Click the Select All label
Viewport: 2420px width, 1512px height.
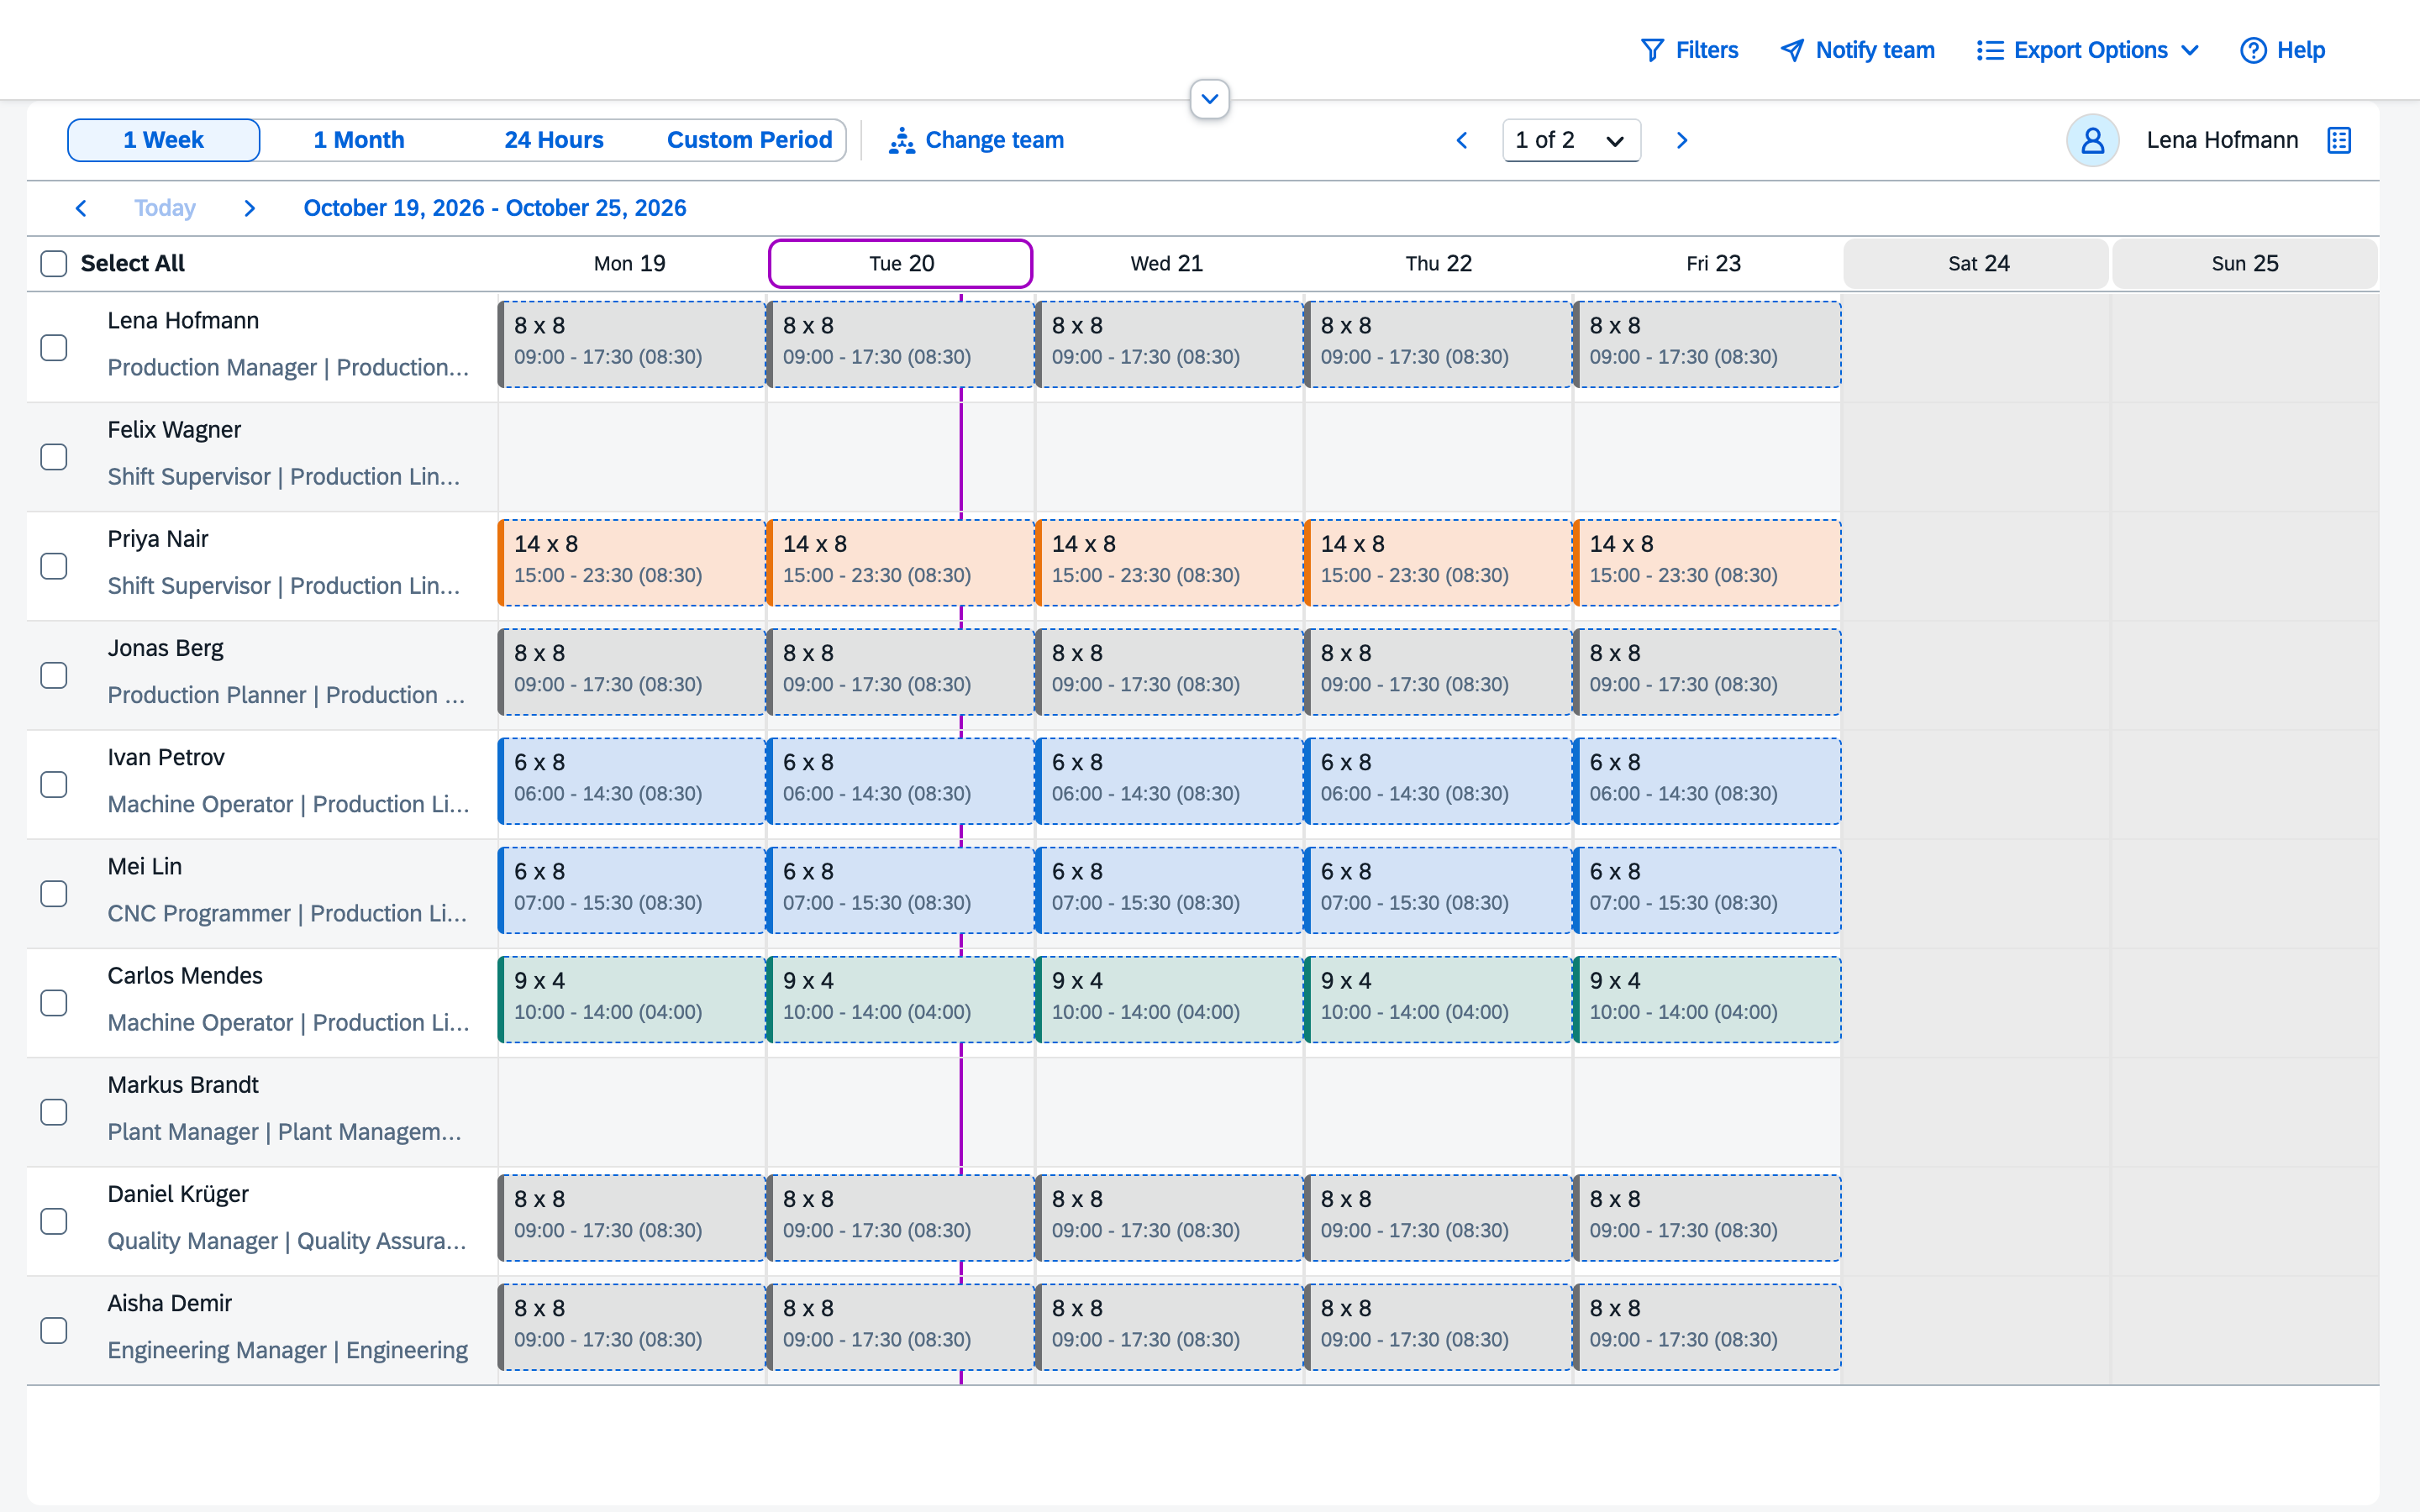(133, 264)
